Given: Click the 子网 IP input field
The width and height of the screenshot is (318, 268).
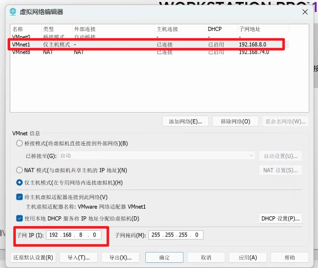Looking at the screenshot, I should pos(74,235).
